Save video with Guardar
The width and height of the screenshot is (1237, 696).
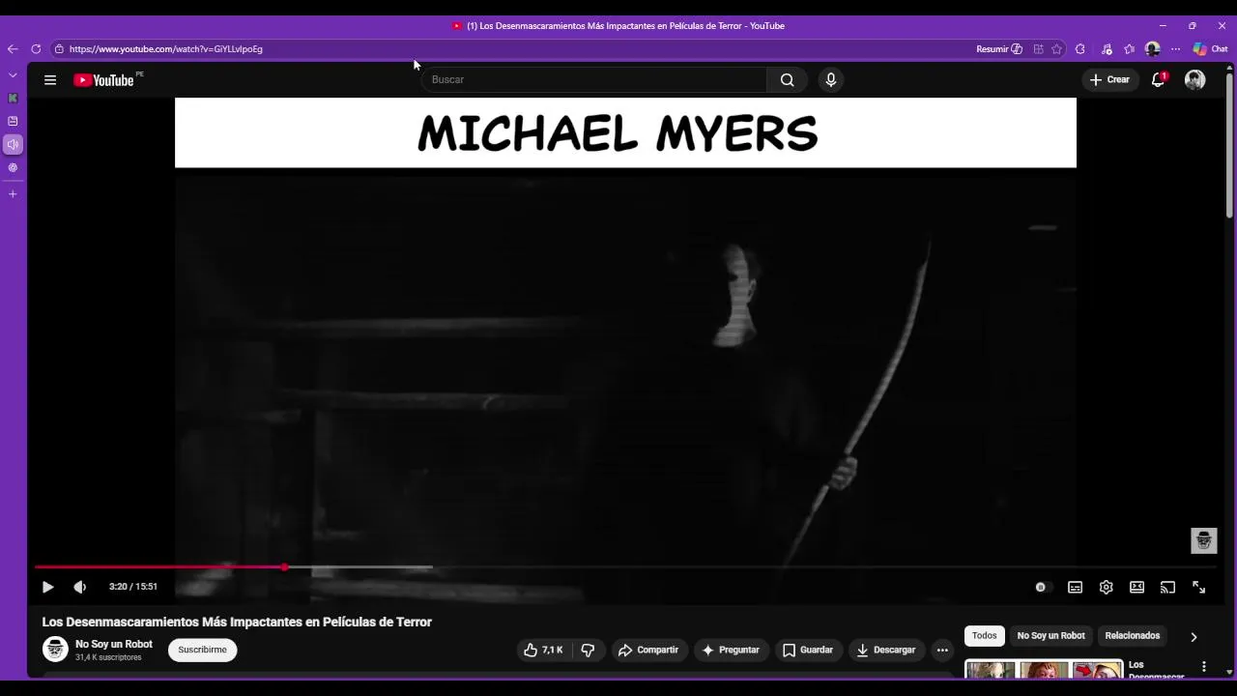(x=807, y=651)
